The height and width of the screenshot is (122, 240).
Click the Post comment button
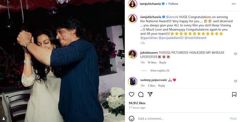click(x=233, y=118)
